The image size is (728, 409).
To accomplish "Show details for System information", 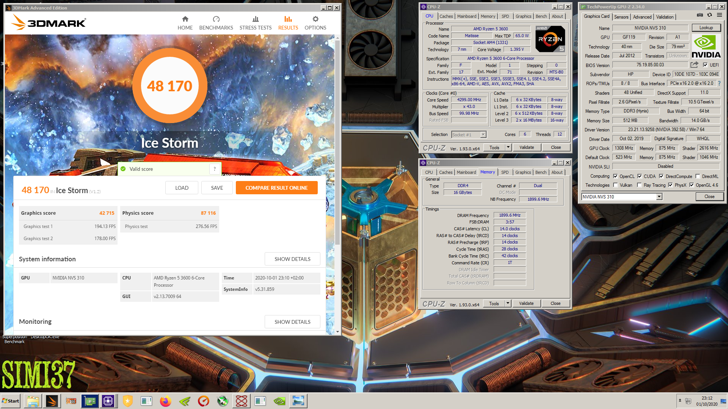I will tap(292, 259).
